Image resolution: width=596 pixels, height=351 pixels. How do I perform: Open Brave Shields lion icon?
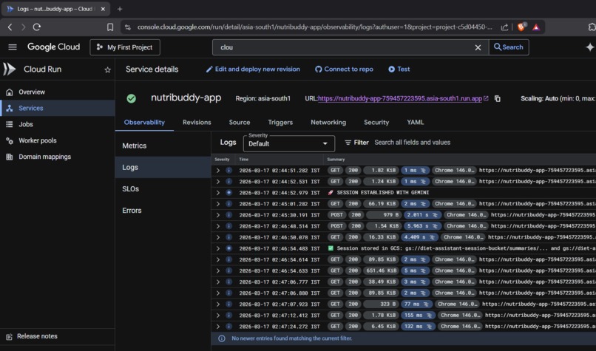coord(521,27)
